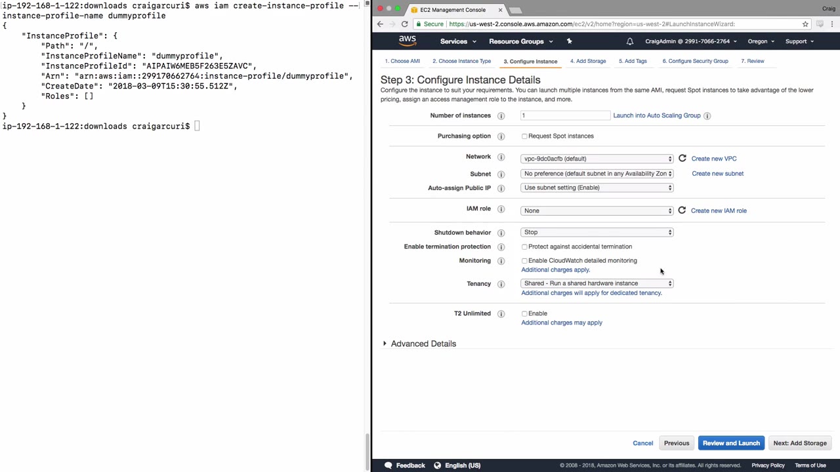Viewport: 840px width, 472px height.
Task: Go to step 1 Choose AMI
Action: coord(402,61)
